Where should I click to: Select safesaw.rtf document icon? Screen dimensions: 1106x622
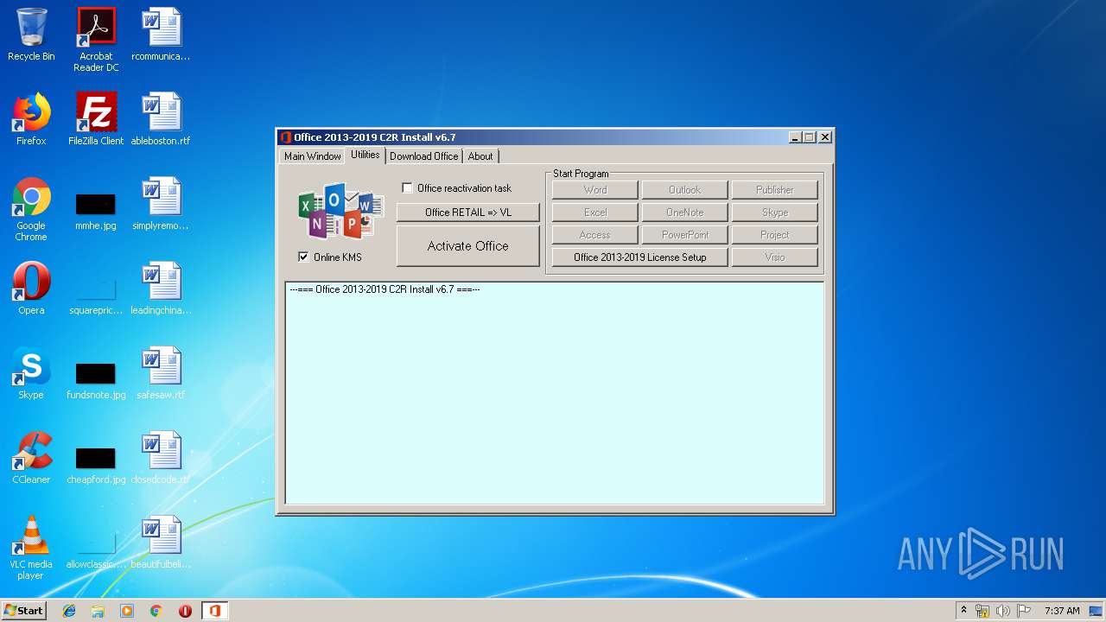[161, 373]
